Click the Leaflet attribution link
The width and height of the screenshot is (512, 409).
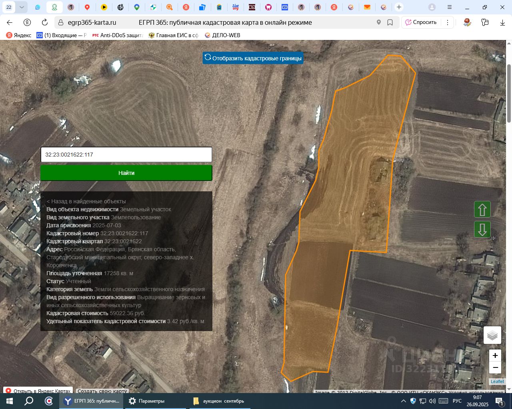point(497,381)
